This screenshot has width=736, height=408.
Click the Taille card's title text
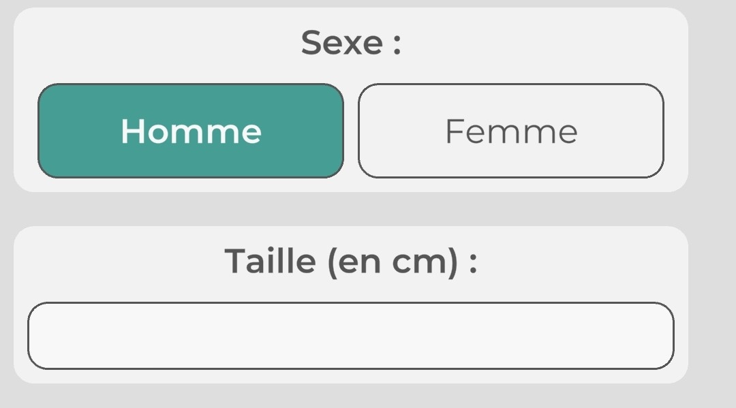(x=350, y=261)
